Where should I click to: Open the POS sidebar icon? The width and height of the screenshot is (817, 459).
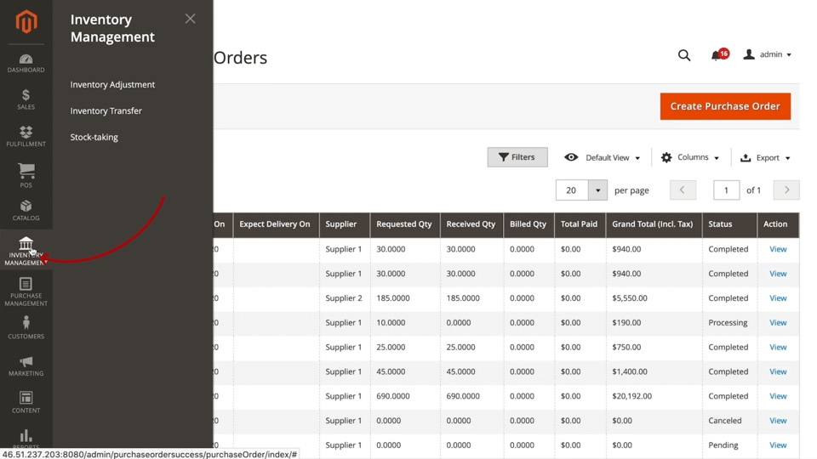[26, 175]
